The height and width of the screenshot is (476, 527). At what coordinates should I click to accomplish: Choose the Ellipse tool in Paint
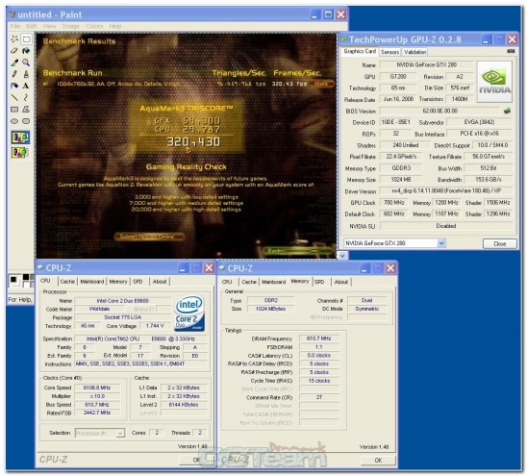point(14,121)
